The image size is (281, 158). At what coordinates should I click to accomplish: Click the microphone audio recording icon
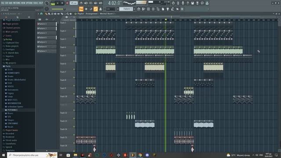[x=183, y=3]
